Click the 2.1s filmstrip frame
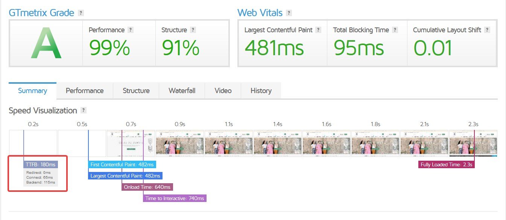 pos(424,143)
